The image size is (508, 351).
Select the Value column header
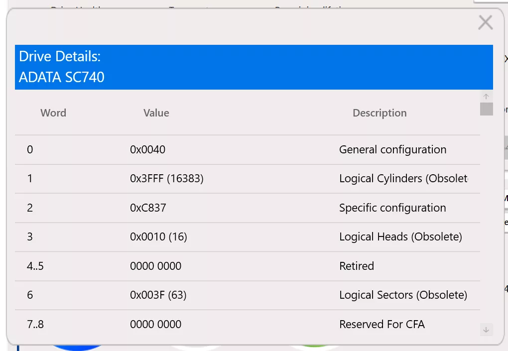156,113
